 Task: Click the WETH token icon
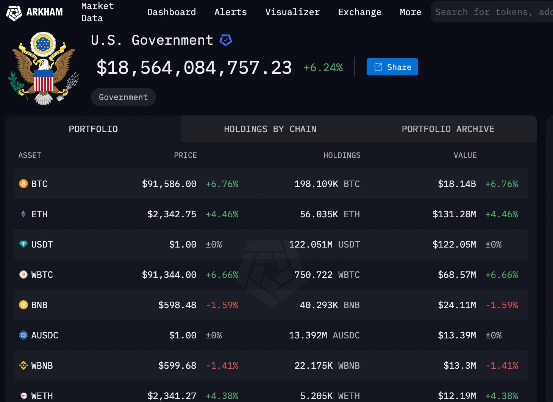[23, 396]
